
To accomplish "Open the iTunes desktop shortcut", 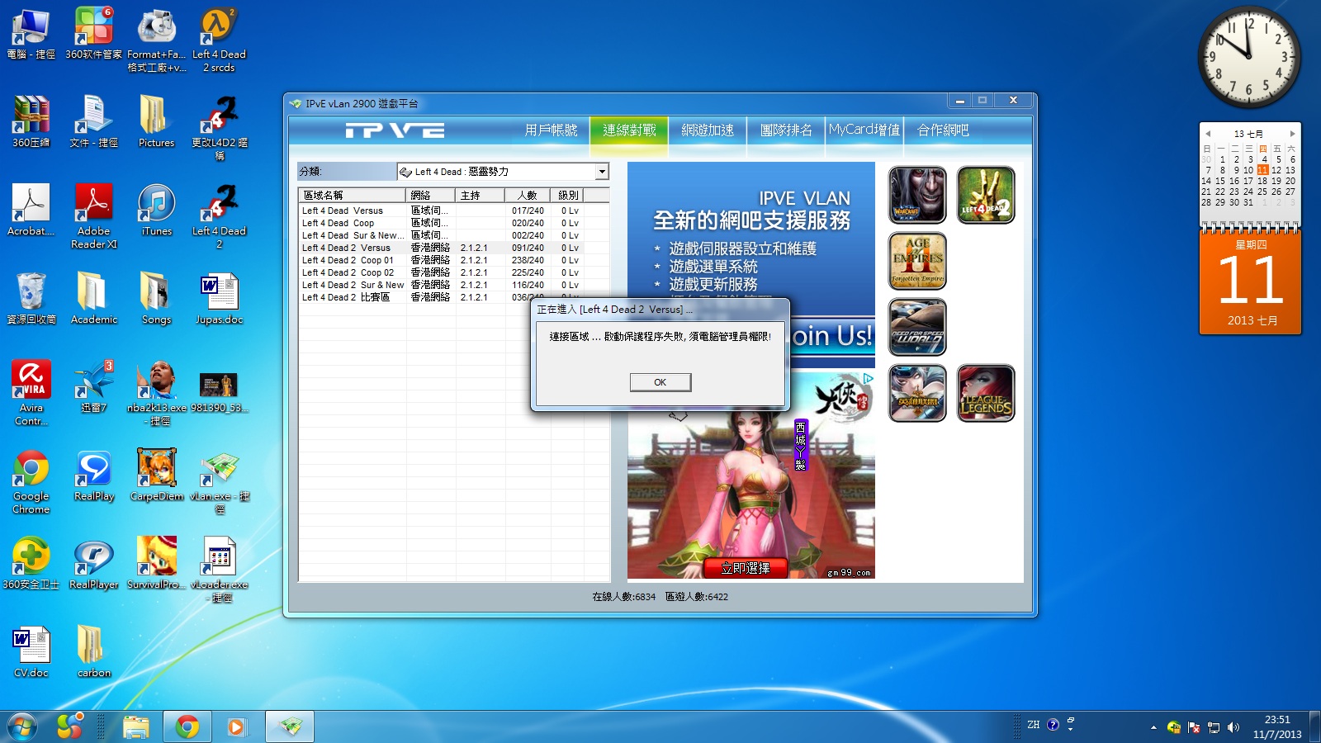I will tap(156, 206).
